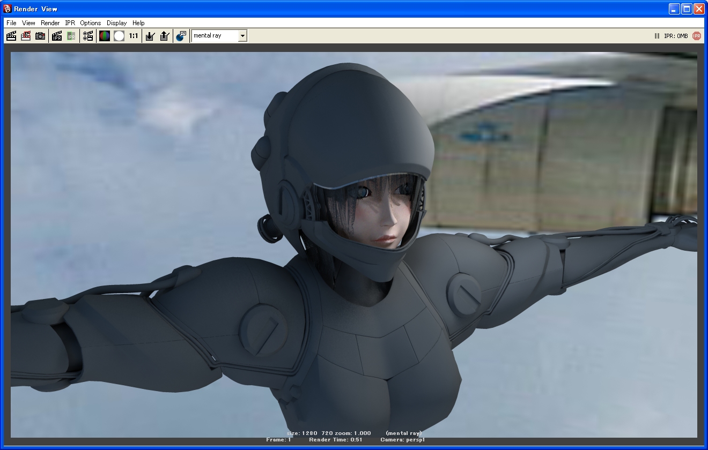Take a snapshot with the camera icon
The image size is (708, 450).
[40, 36]
